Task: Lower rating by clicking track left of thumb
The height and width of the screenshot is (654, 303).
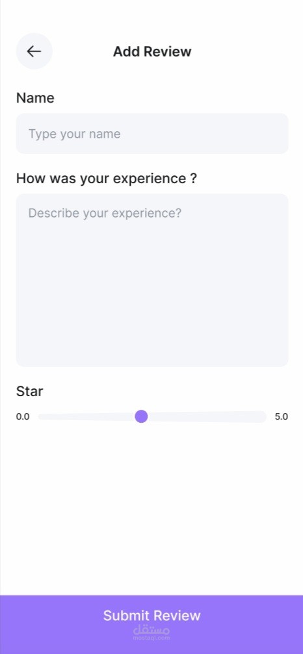Action: click(86, 416)
